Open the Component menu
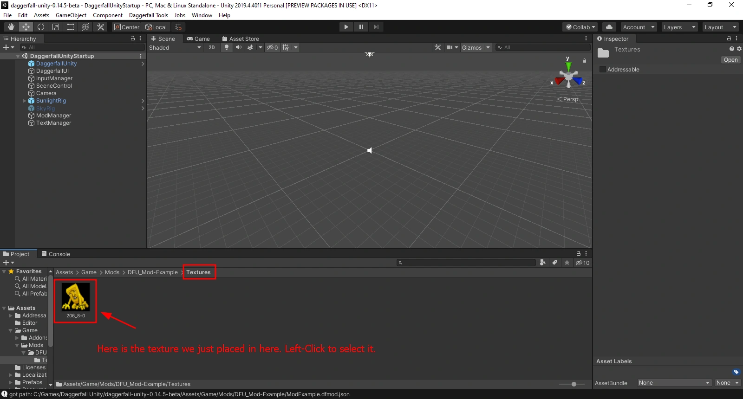The image size is (743, 399). pos(108,15)
